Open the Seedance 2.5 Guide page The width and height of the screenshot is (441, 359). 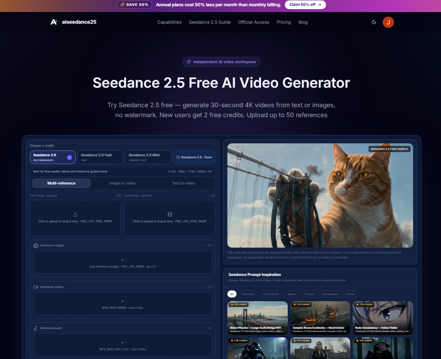pyautogui.click(x=210, y=22)
